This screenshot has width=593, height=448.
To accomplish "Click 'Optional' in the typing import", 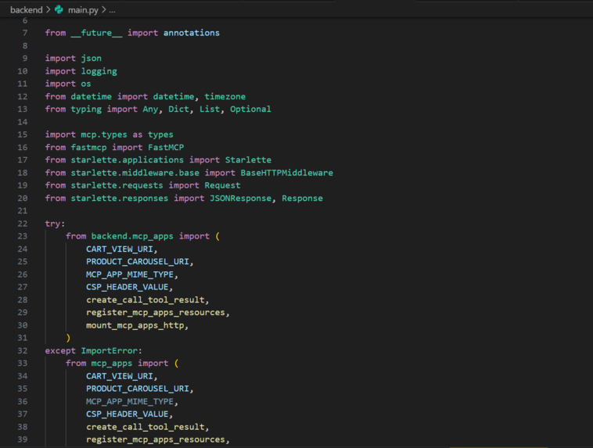I will (x=250, y=109).
